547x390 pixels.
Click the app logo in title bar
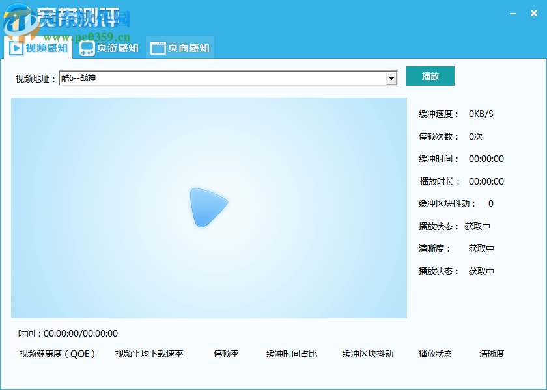[x=18, y=19]
